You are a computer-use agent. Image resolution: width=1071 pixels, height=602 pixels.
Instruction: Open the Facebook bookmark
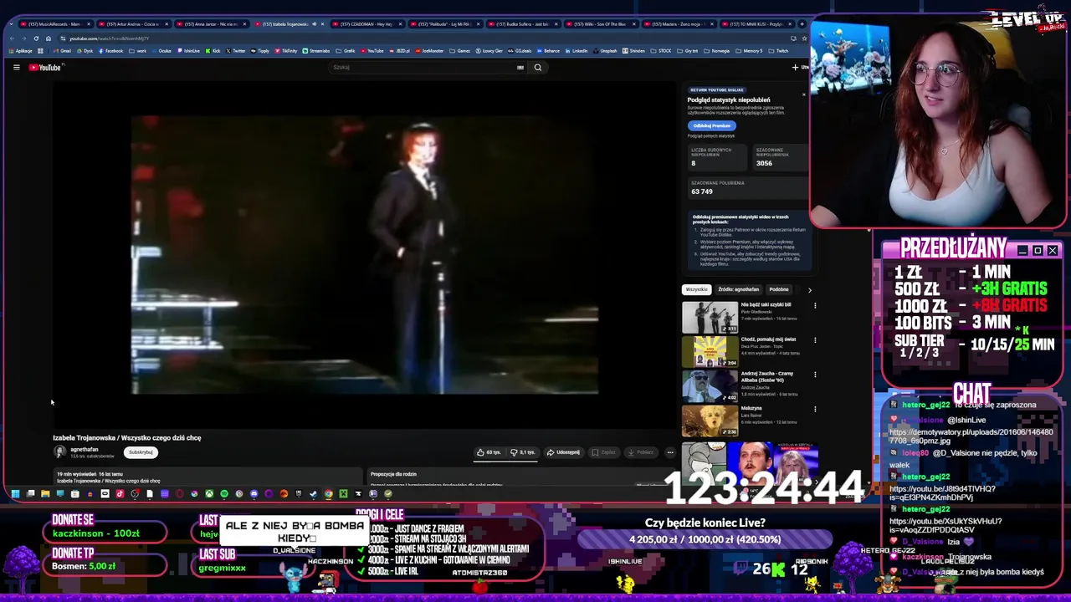click(x=110, y=51)
